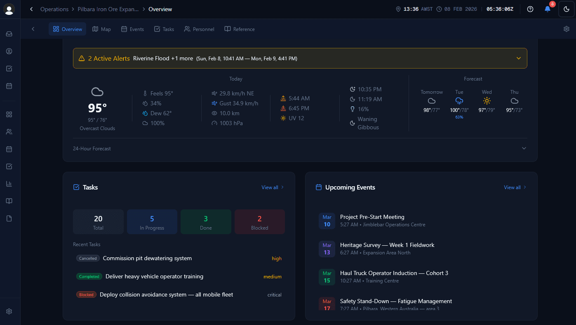Viewport: 576px width, 325px height.
Task: Open the settings gear at the sidebar bottom
Action: click(9, 311)
